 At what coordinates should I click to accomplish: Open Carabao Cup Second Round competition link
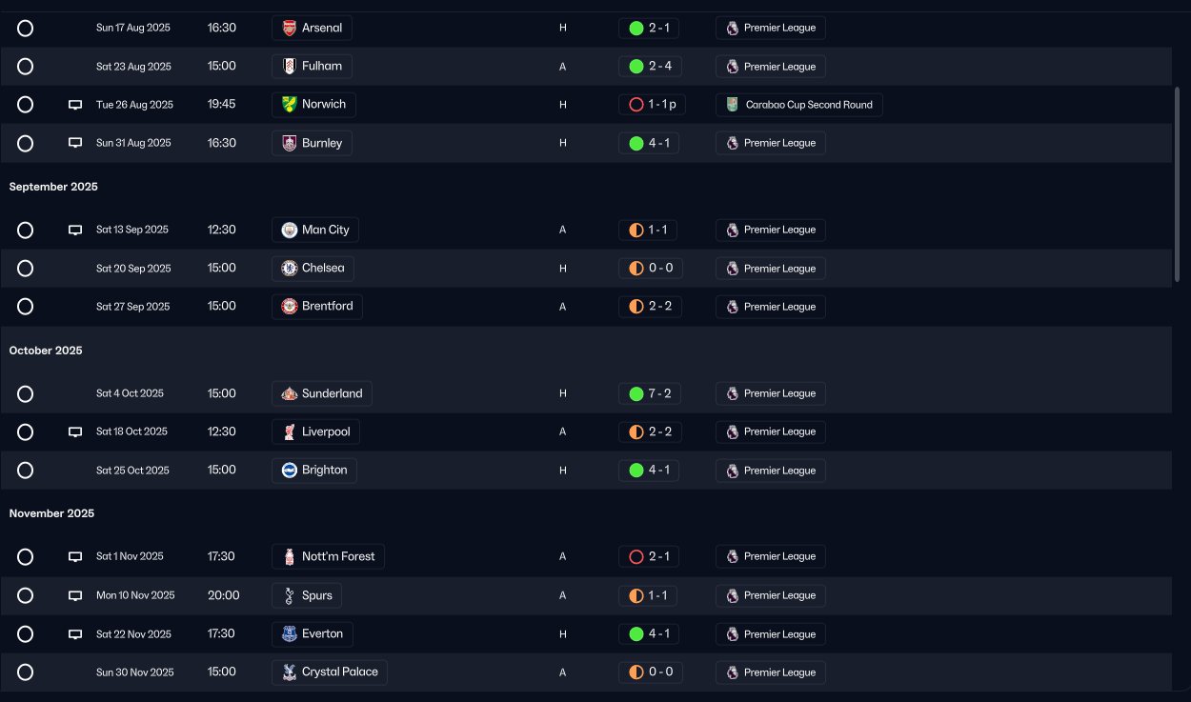799,105
